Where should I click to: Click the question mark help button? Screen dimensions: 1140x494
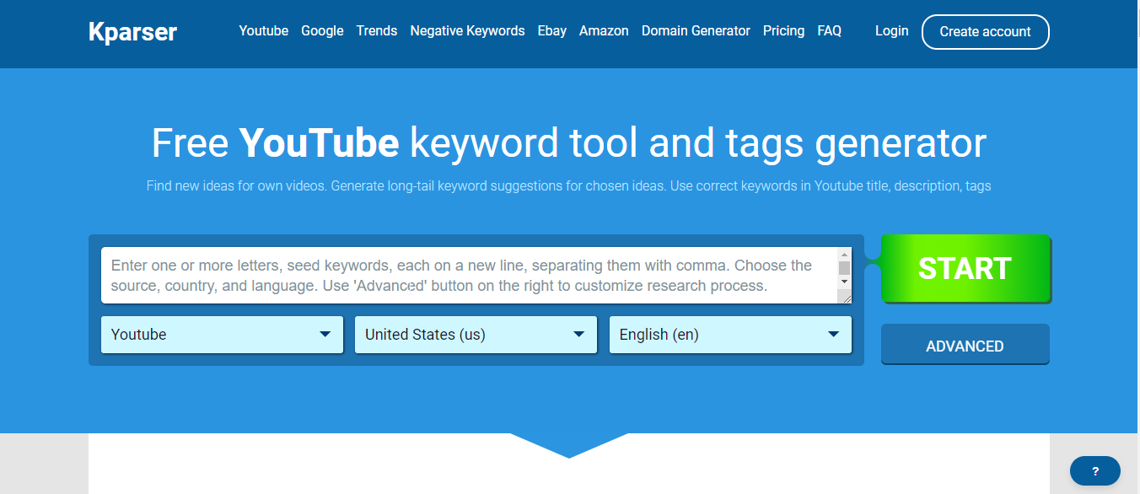point(1094,471)
